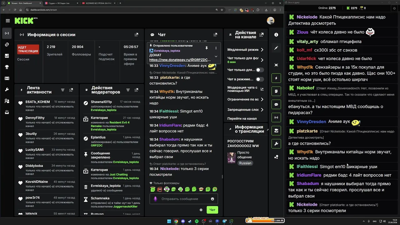Image resolution: width=400 pixels, height=225 pixels.
Task: Open 'Перейти на канал' link
Action: click(x=242, y=118)
